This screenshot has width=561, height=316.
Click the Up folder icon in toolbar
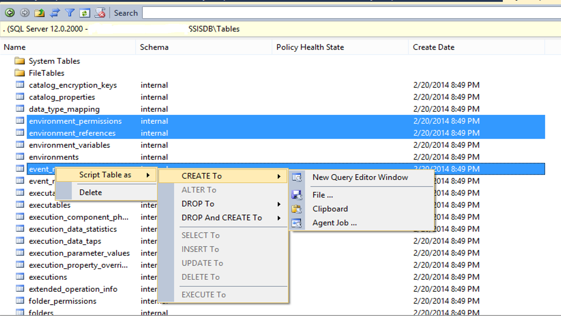40,13
